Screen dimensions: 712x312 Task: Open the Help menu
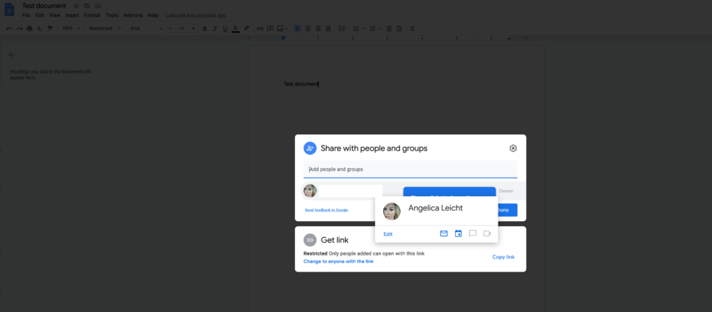[153, 15]
